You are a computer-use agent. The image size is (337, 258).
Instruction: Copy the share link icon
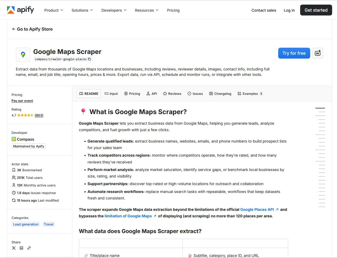(x=29, y=248)
